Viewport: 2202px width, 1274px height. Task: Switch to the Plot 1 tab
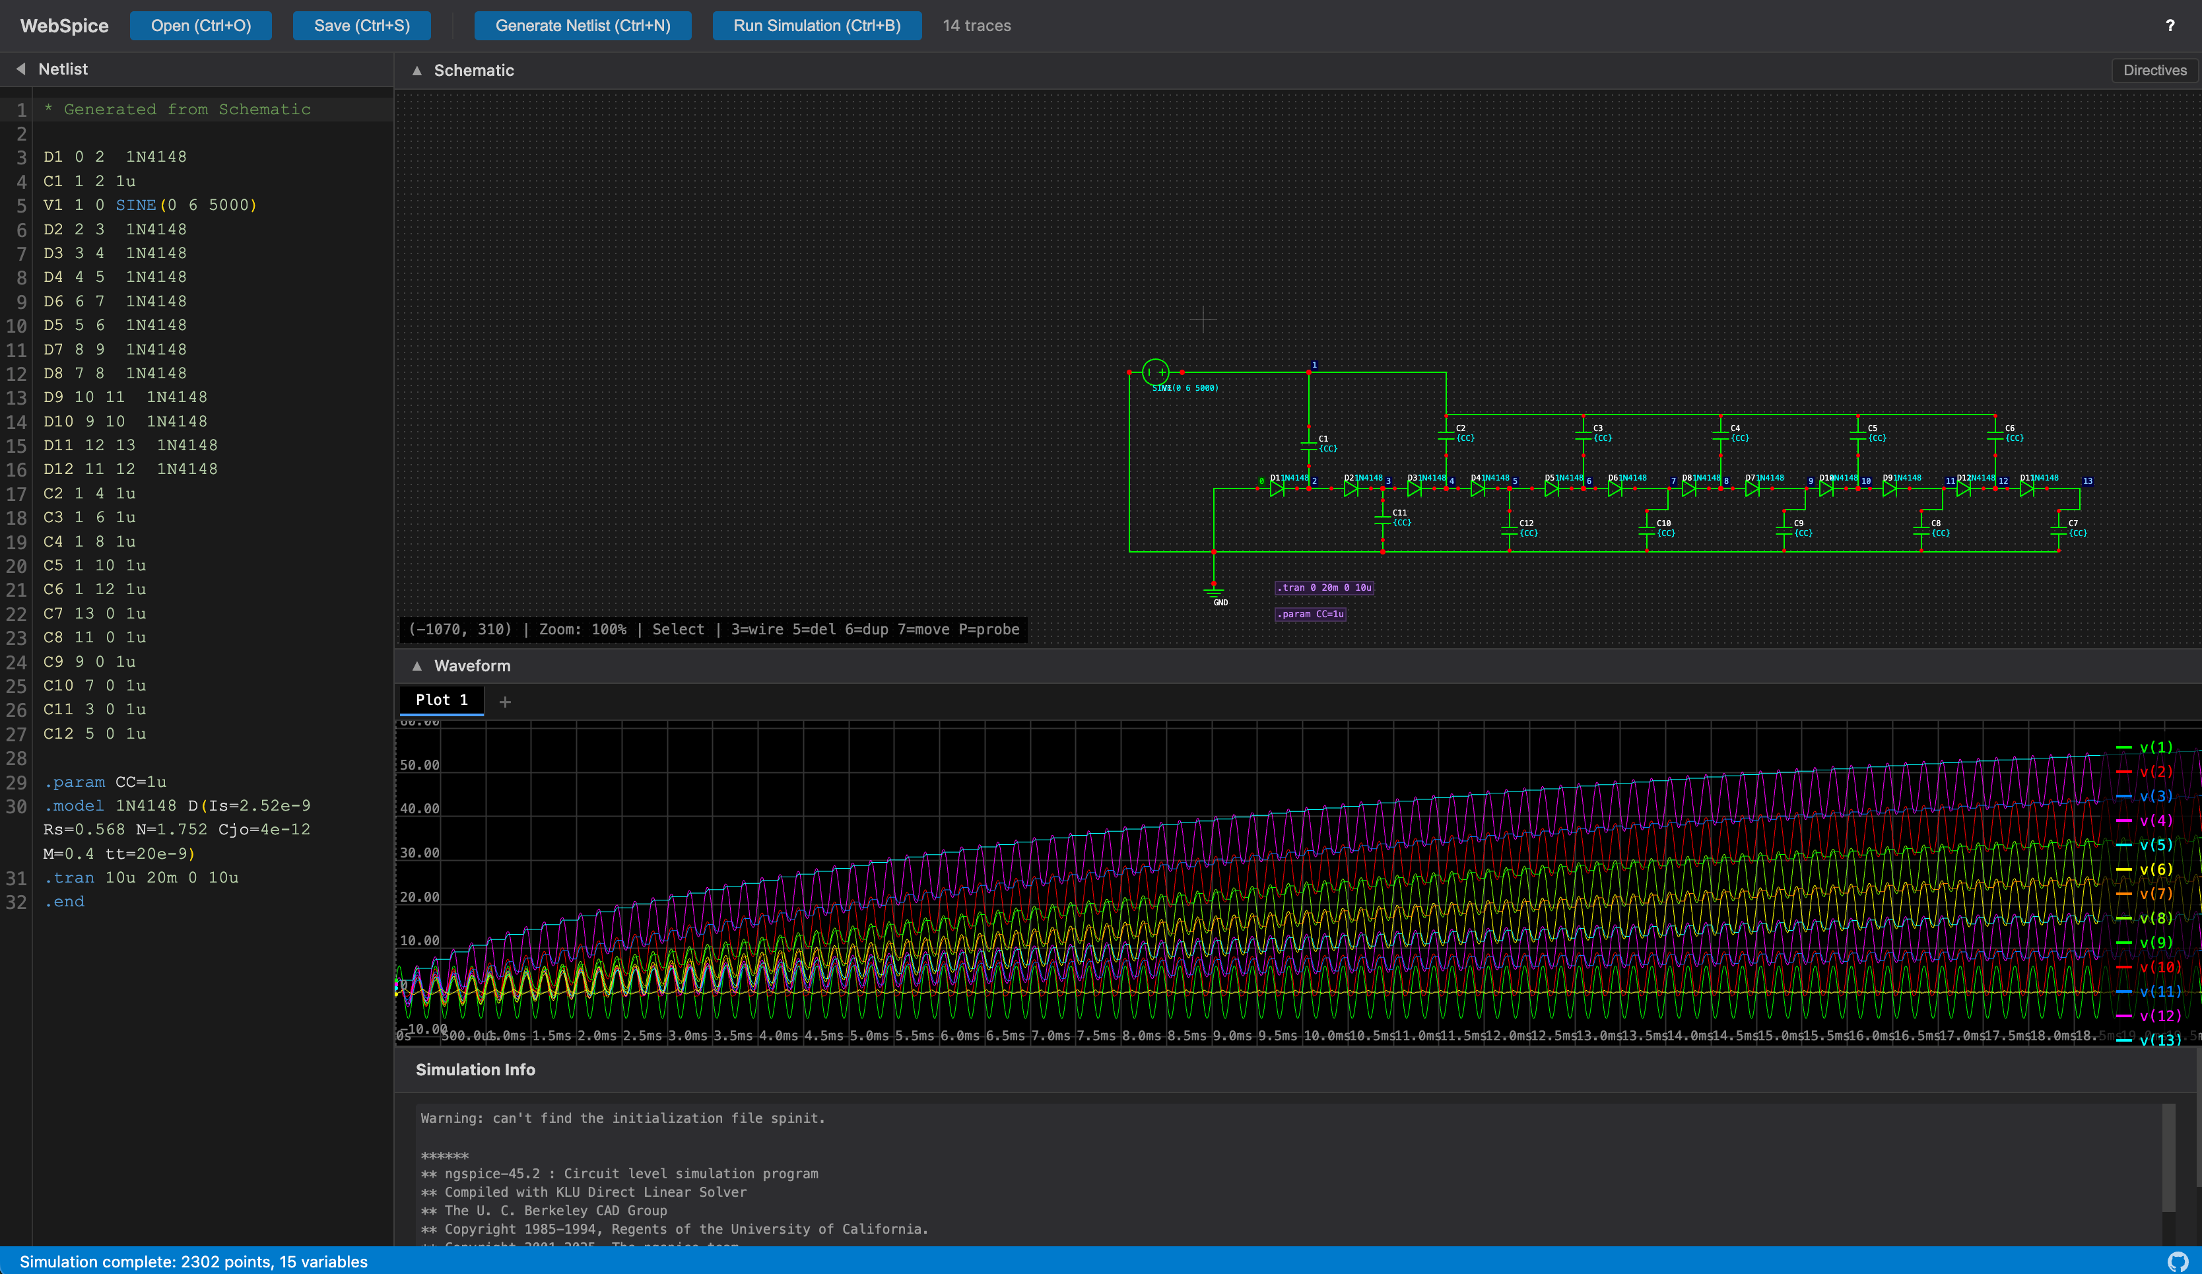442,700
